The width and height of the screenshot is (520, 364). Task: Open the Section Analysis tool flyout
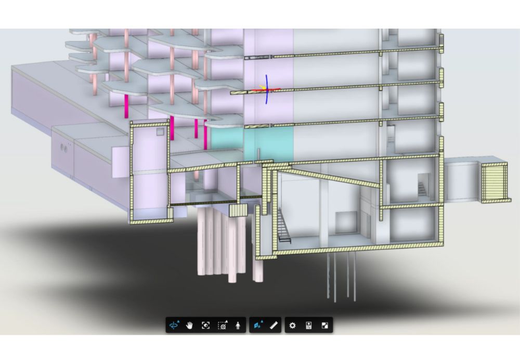coord(257,326)
